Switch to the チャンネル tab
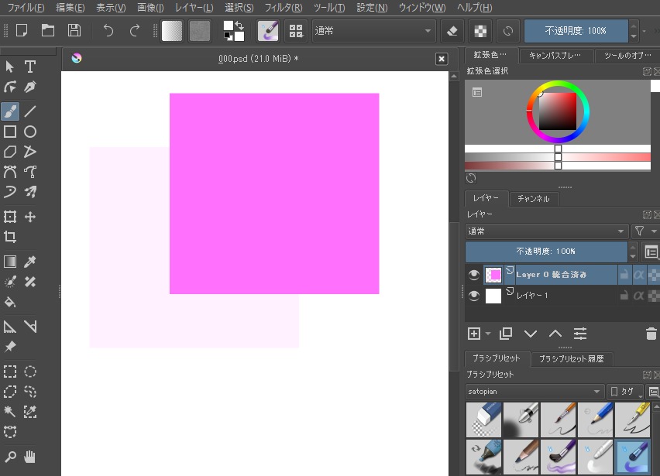The image size is (660, 476). click(533, 198)
